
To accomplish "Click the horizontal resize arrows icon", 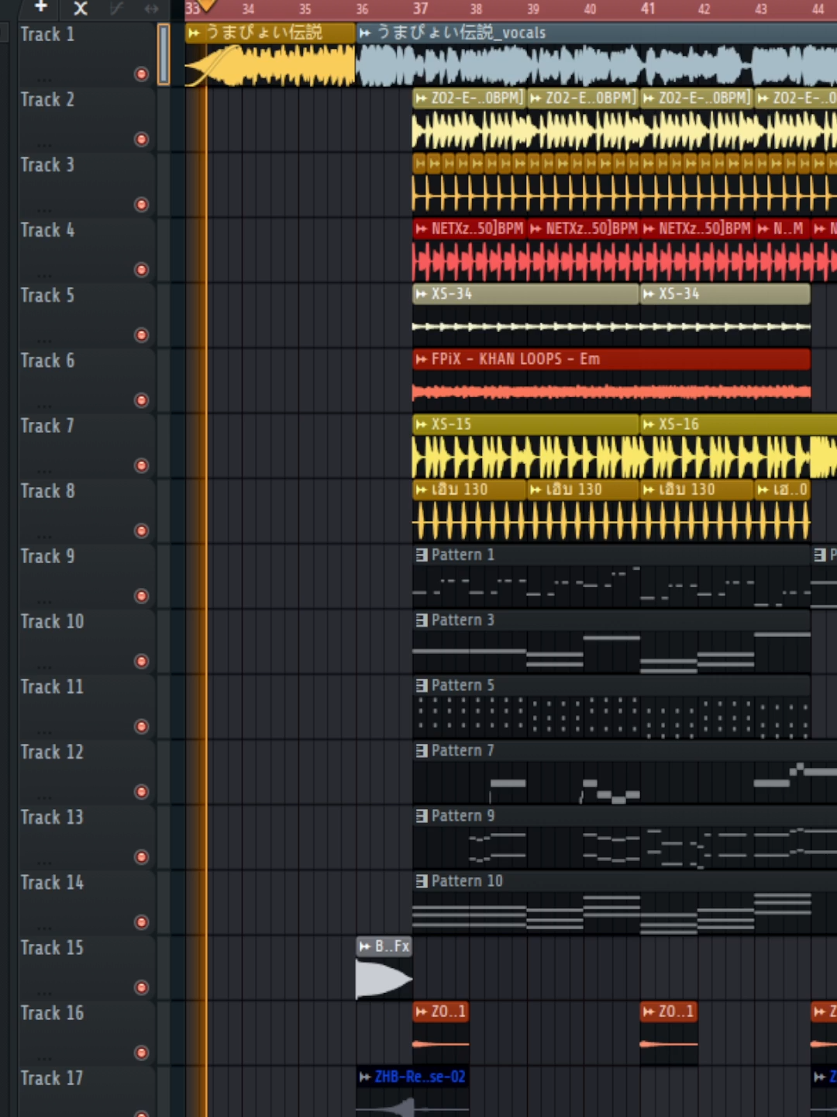I will (x=151, y=9).
